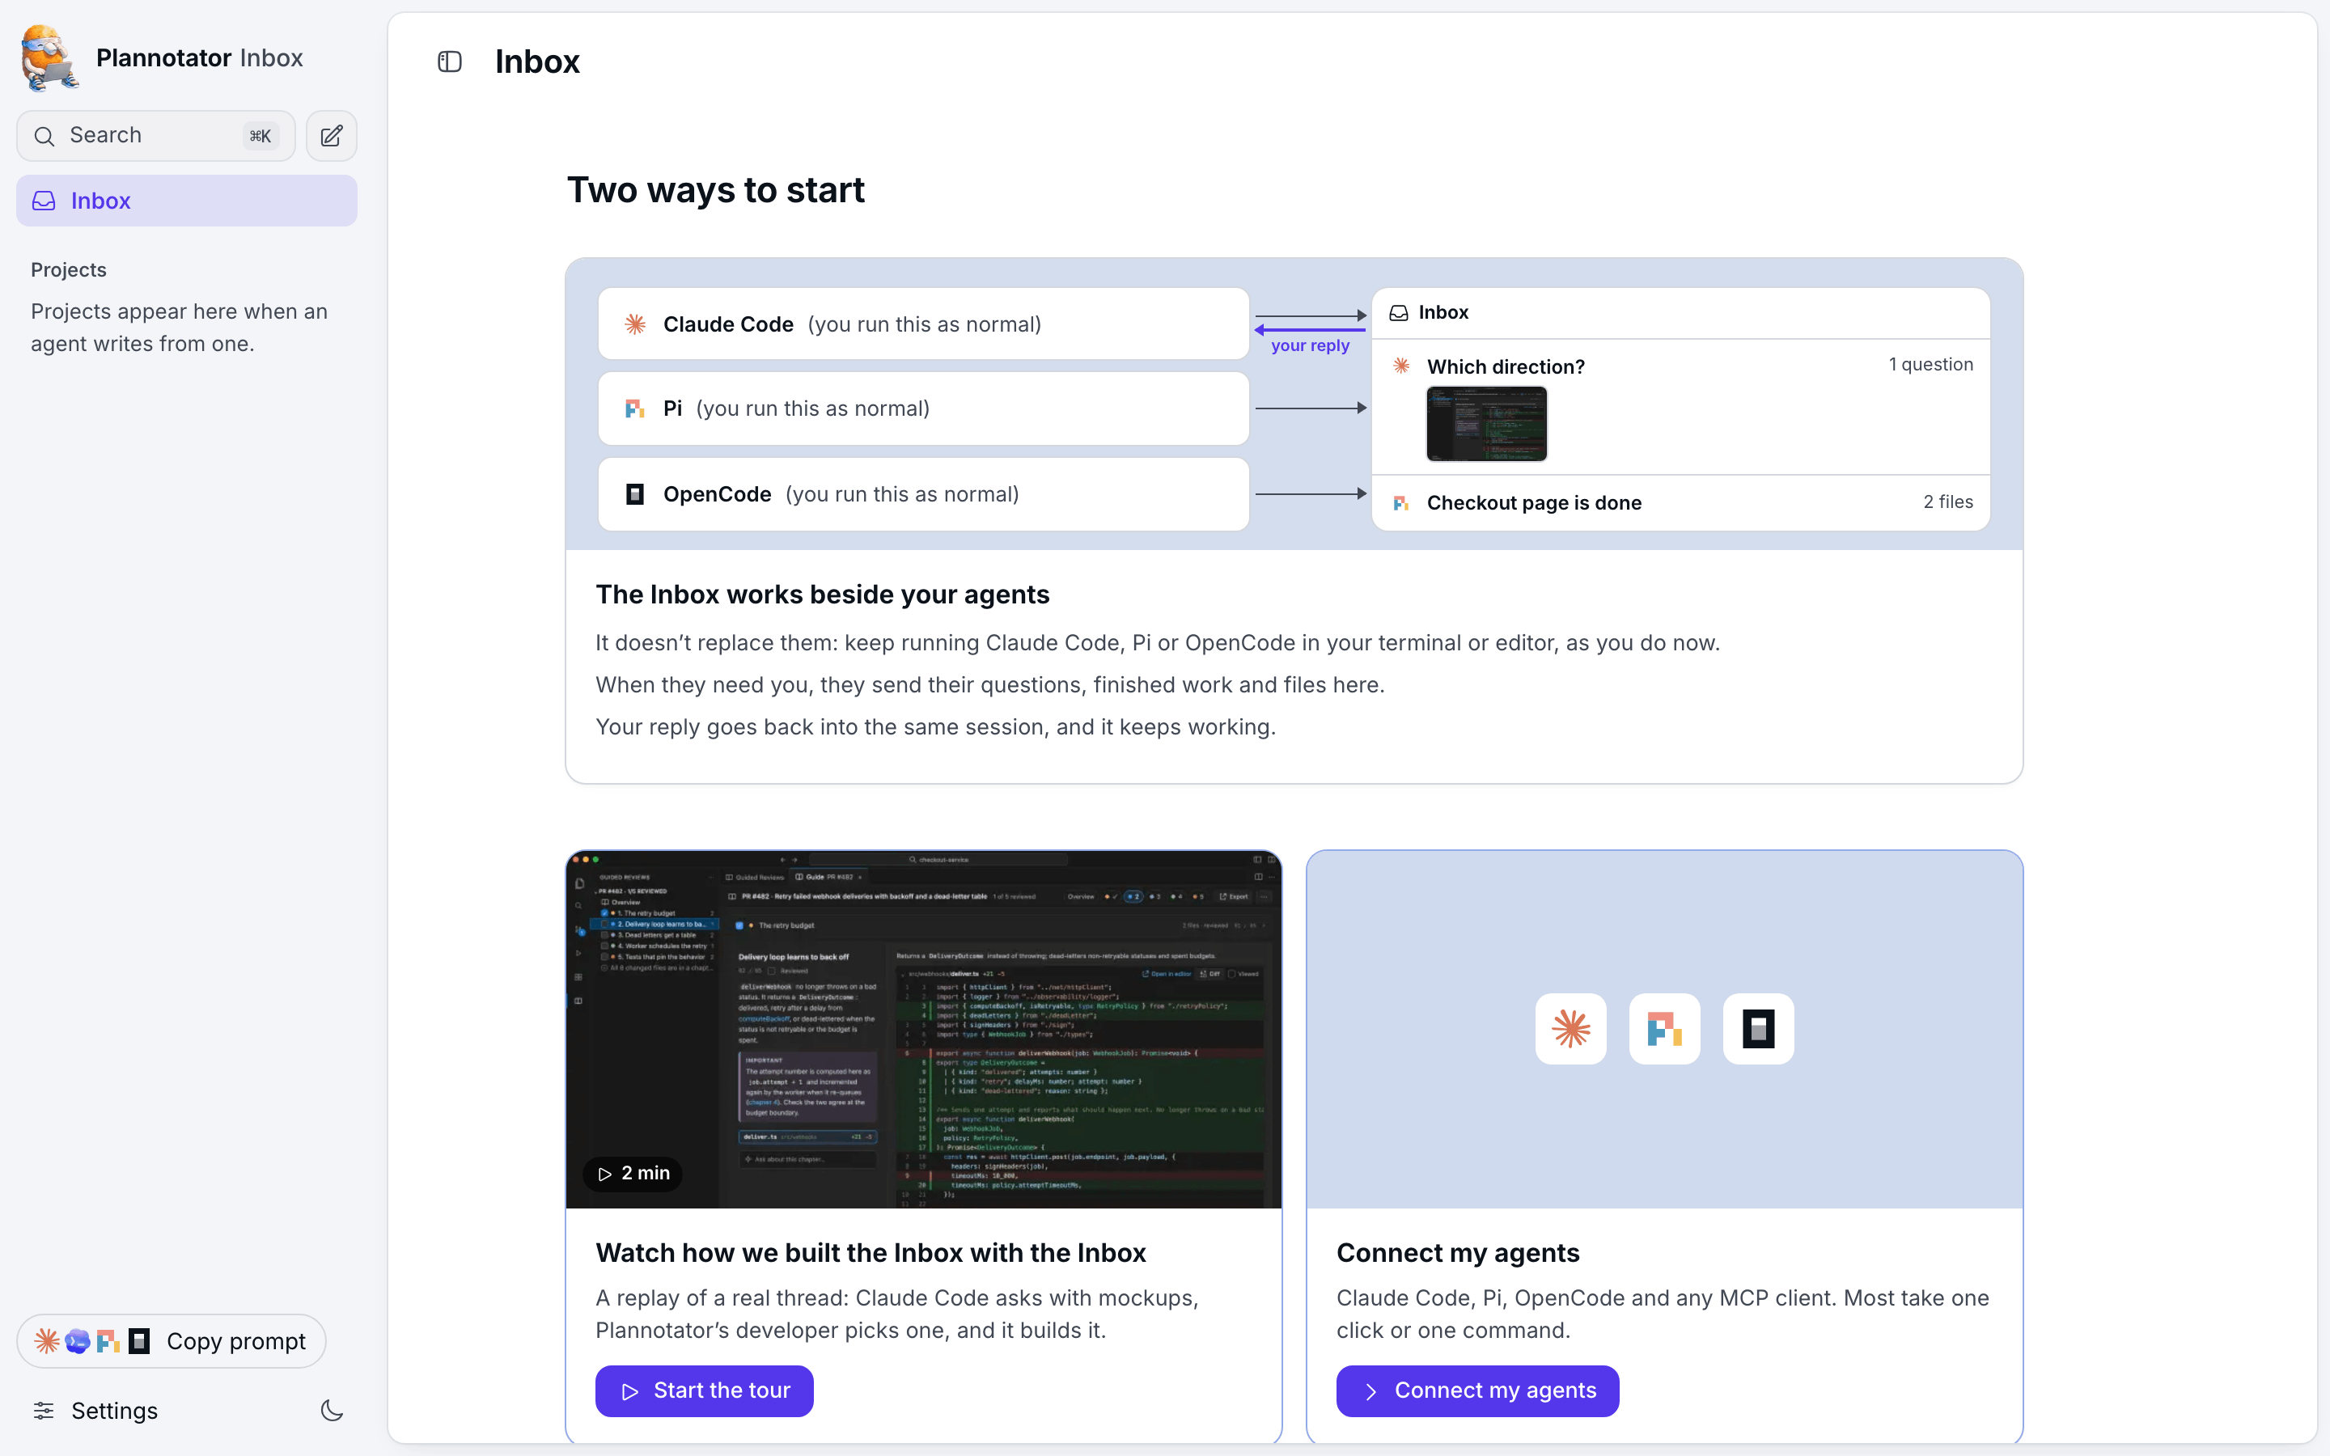Click the Claude icon beside Which direction?
2330x1456 pixels.
[x=1401, y=366]
